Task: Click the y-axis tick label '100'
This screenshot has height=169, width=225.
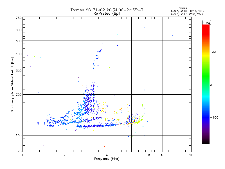Action: point(19,135)
